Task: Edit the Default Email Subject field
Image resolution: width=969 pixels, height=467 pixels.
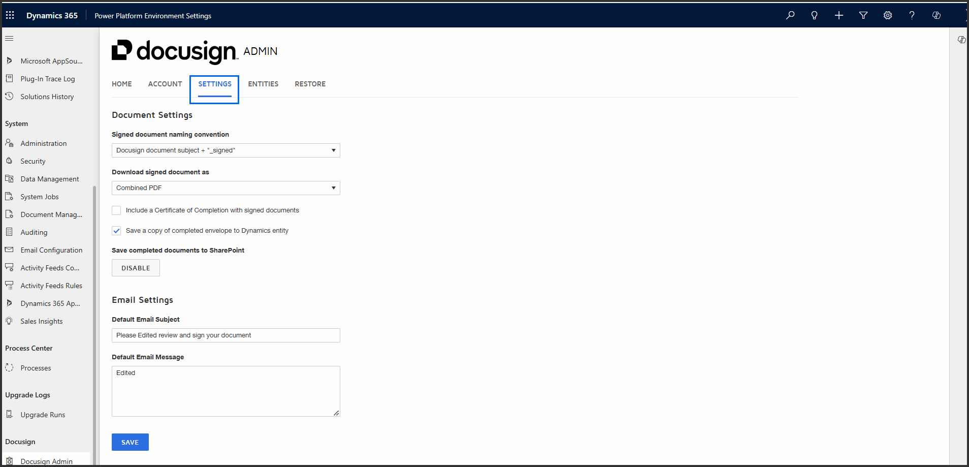Action: click(225, 335)
